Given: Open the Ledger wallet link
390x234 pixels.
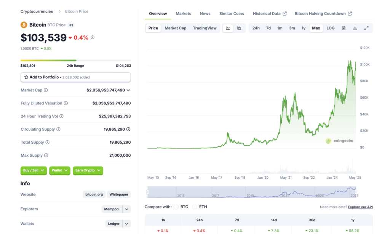Looking at the screenshot, I should click(114, 224).
